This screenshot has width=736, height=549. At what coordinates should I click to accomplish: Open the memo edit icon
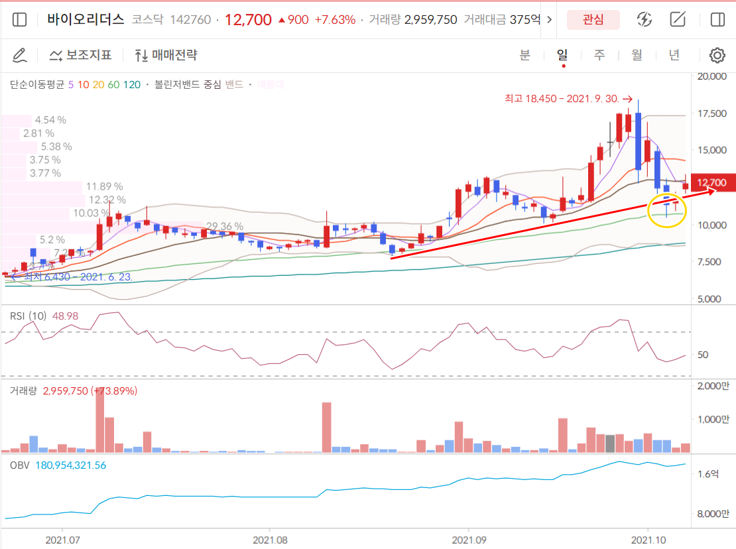click(678, 20)
